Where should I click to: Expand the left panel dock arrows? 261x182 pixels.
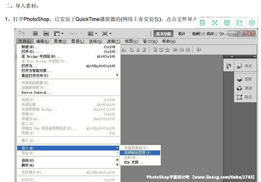[x=232, y=57]
